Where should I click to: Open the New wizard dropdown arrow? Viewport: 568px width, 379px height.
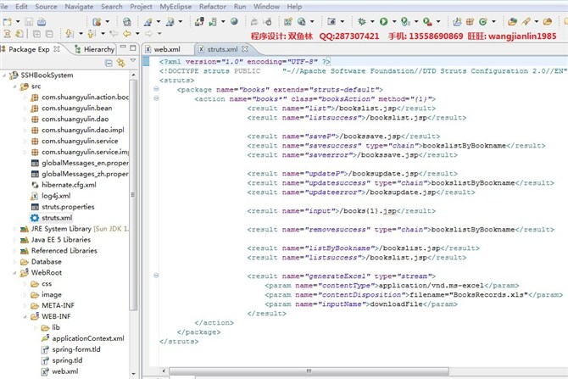pyautogui.click(x=18, y=22)
